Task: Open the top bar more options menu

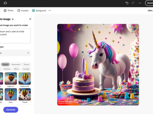Action: click(140, 3)
